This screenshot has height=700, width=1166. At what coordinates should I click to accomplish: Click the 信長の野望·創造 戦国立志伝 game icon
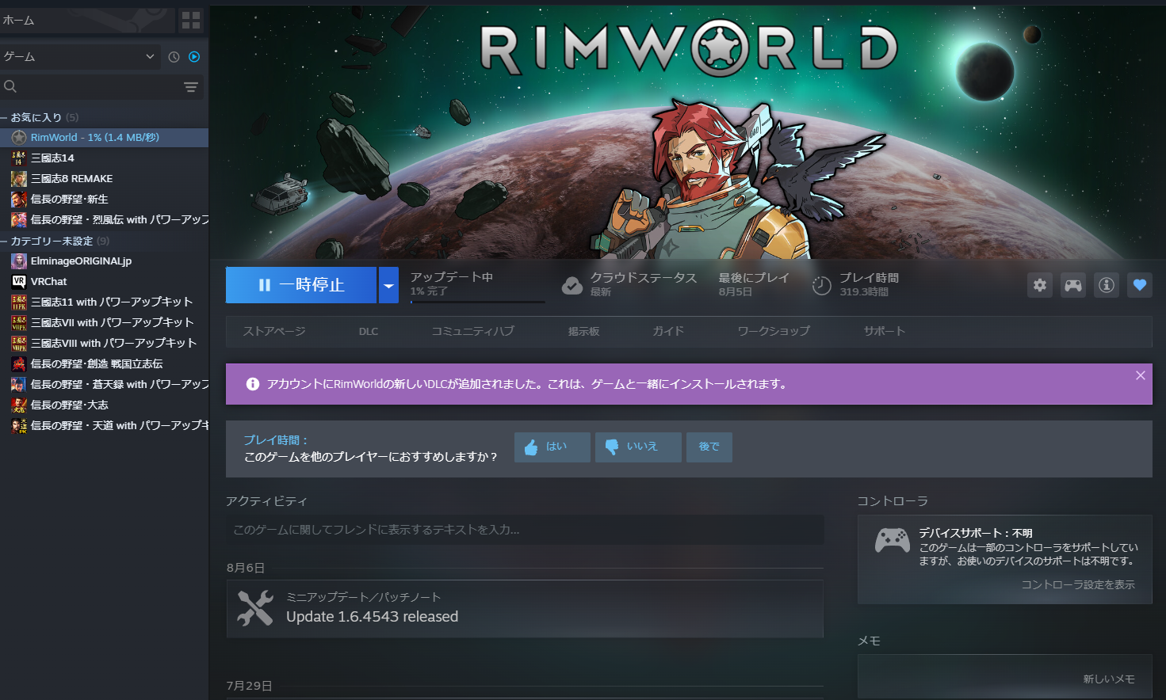point(19,364)
